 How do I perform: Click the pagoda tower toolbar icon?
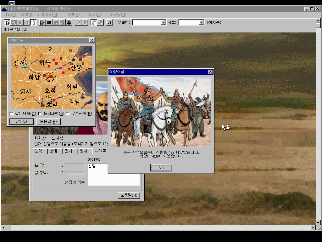point(20,22)
